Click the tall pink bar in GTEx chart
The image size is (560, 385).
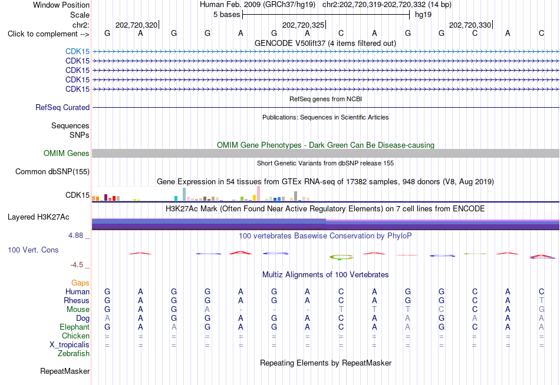point(259,194)
